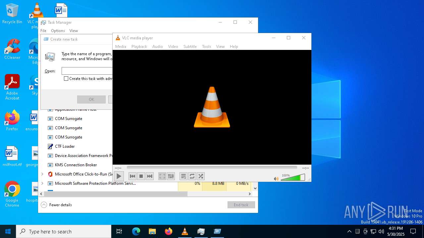Open Action Center notifications

point(413,231)
